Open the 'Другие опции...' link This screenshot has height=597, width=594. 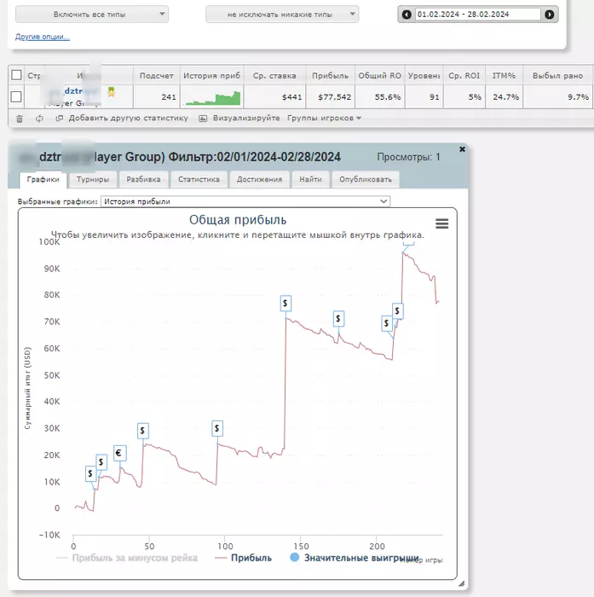click(x=43, y=37)
